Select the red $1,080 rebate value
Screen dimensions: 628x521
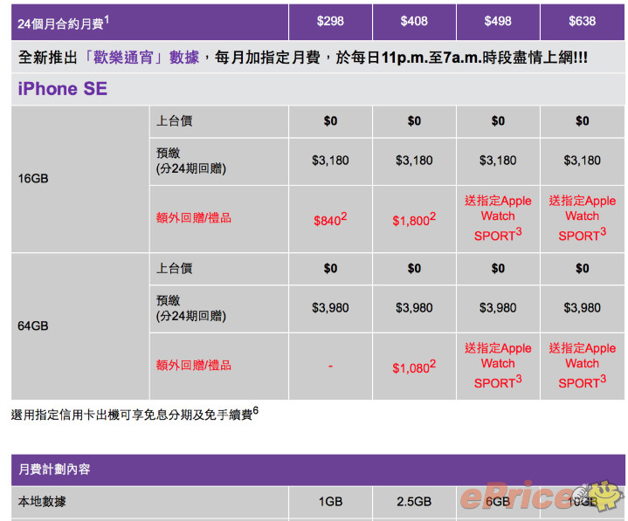[414, 367]
